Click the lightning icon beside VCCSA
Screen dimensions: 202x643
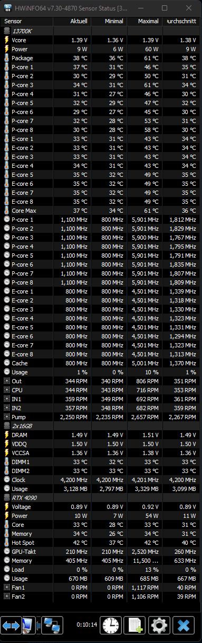pyautogui.click(x=6, y=453)
